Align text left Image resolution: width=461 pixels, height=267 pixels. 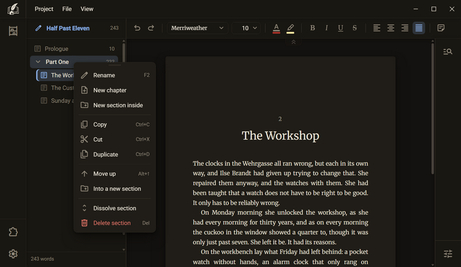(x=377, y=28)
